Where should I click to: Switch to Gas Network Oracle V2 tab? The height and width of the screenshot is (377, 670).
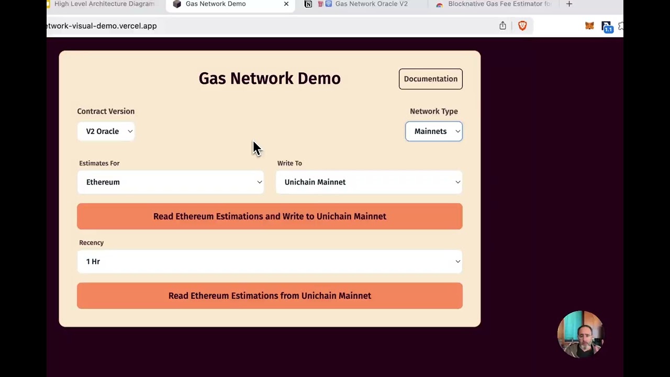[364, 4]
